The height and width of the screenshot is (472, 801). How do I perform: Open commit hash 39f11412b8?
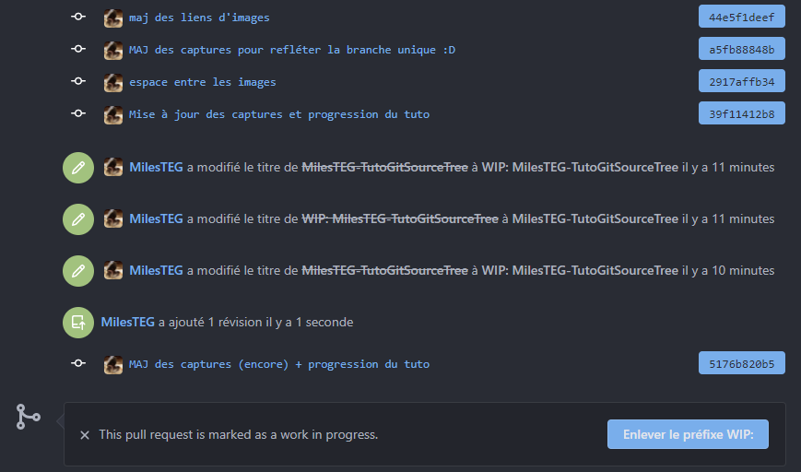click(742, 113)
